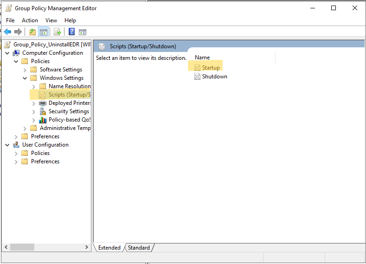The width and height of the screenshot is (366, 264).
Task: Click the Back arrow toolbar icon
Action: (7, 32)
